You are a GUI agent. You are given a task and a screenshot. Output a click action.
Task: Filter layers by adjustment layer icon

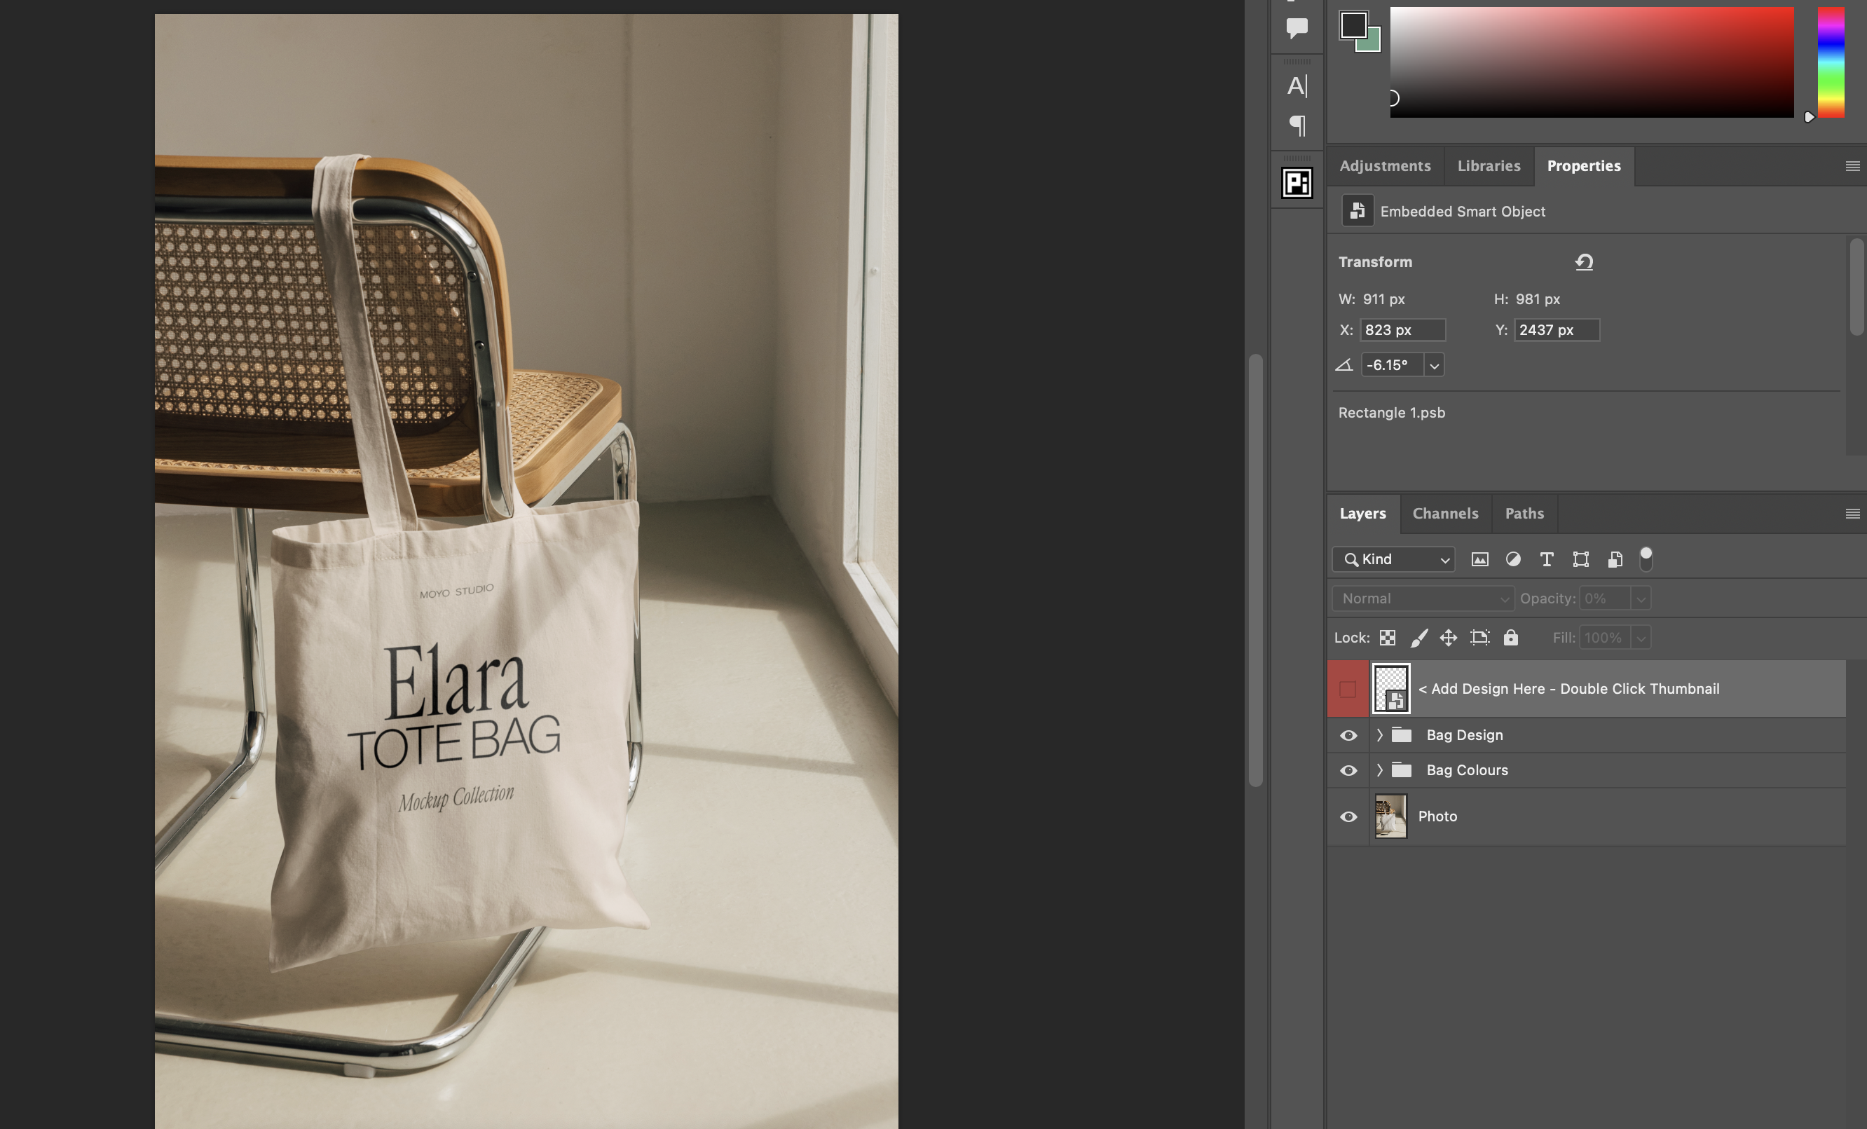click(1512, 559)
